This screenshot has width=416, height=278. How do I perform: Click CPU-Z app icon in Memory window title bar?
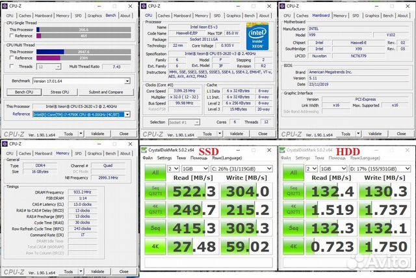5,144
